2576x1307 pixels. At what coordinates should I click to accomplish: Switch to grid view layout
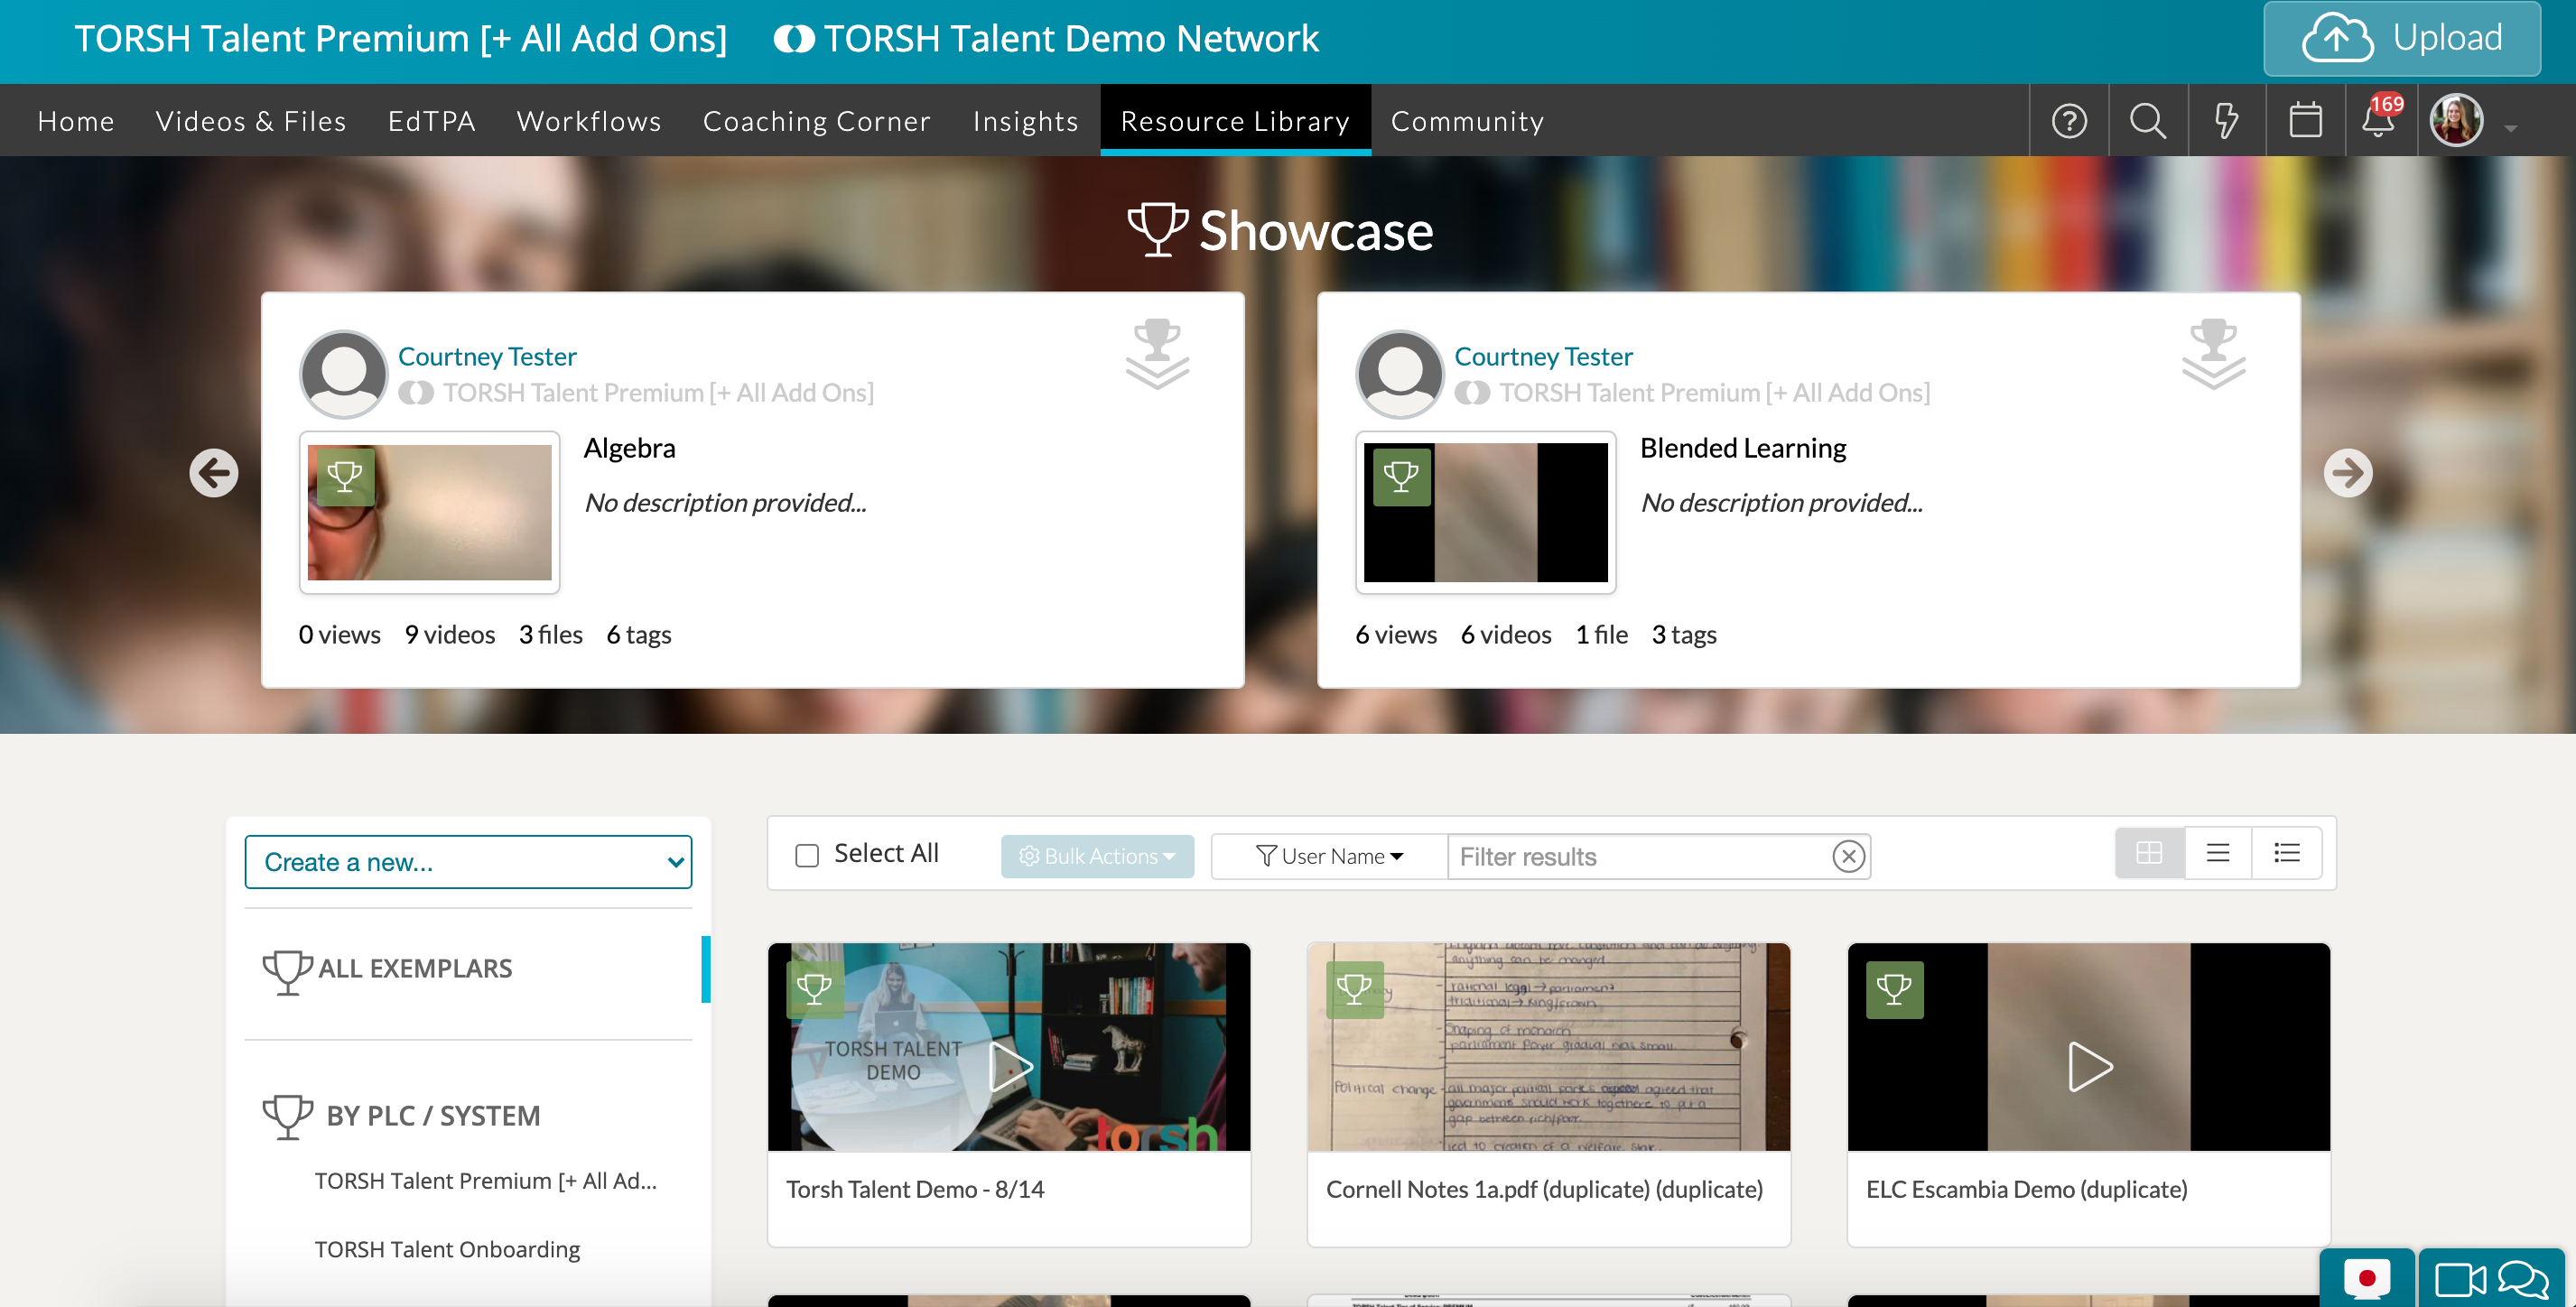coord(2149,853)
